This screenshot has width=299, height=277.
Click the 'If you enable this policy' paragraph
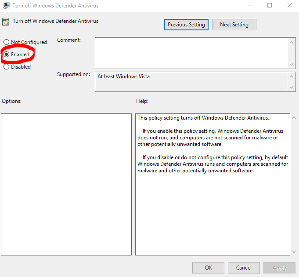(x=210, y=138)
